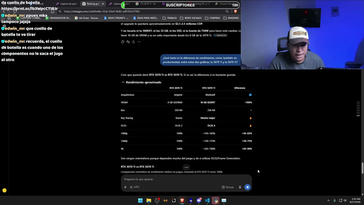
Task: Open the IMAGENES bookmarks folder
Action: point(231,18)
